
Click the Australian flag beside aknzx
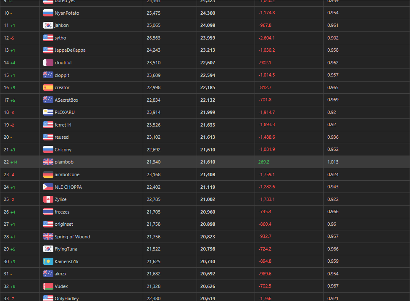click(48, 274)
